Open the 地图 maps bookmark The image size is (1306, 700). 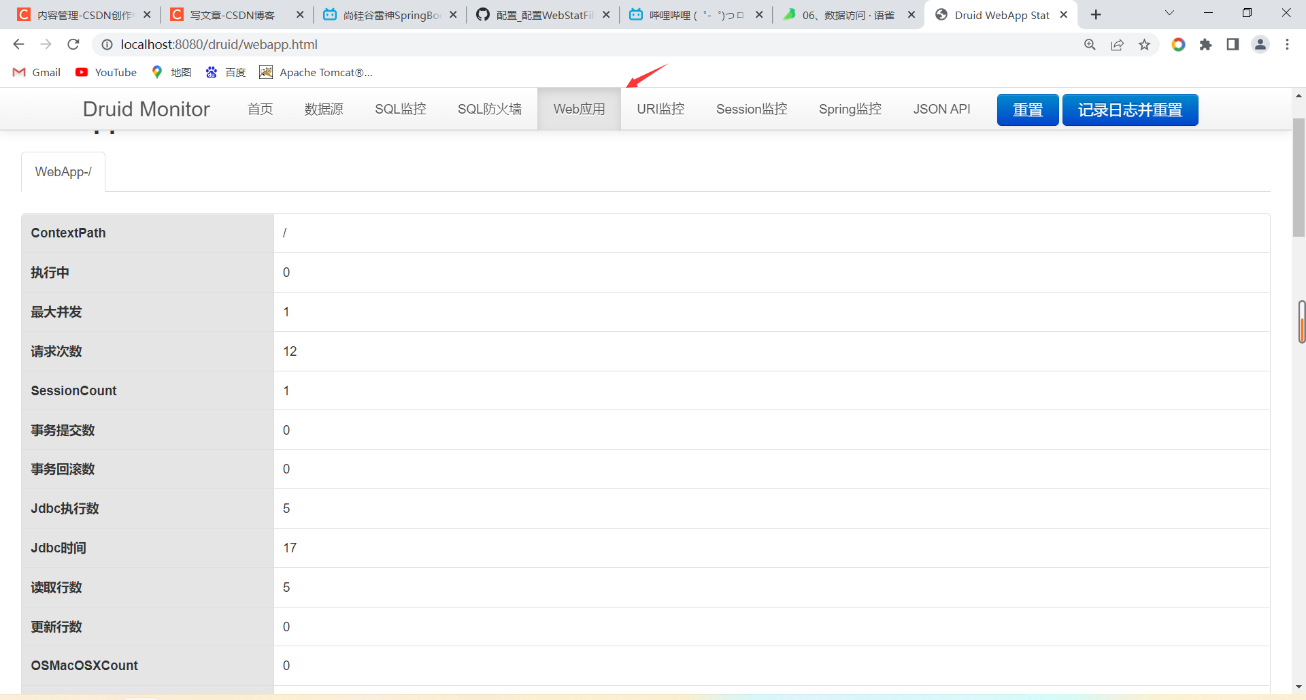pos(171,72)
